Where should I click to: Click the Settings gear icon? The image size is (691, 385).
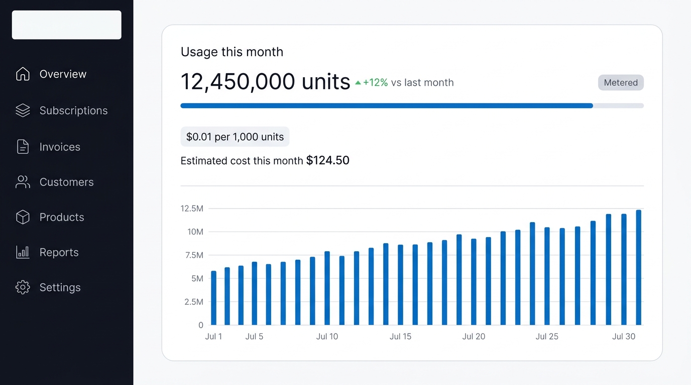pyautogui.click(x=23, y=287)
